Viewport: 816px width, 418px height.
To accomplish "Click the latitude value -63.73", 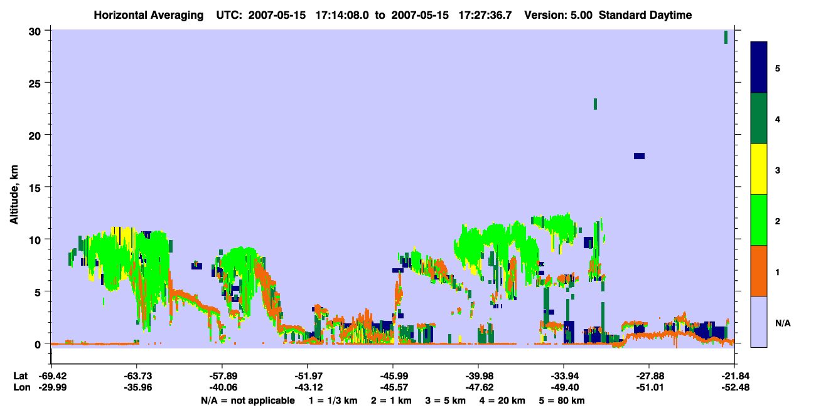I will (137, 375).
